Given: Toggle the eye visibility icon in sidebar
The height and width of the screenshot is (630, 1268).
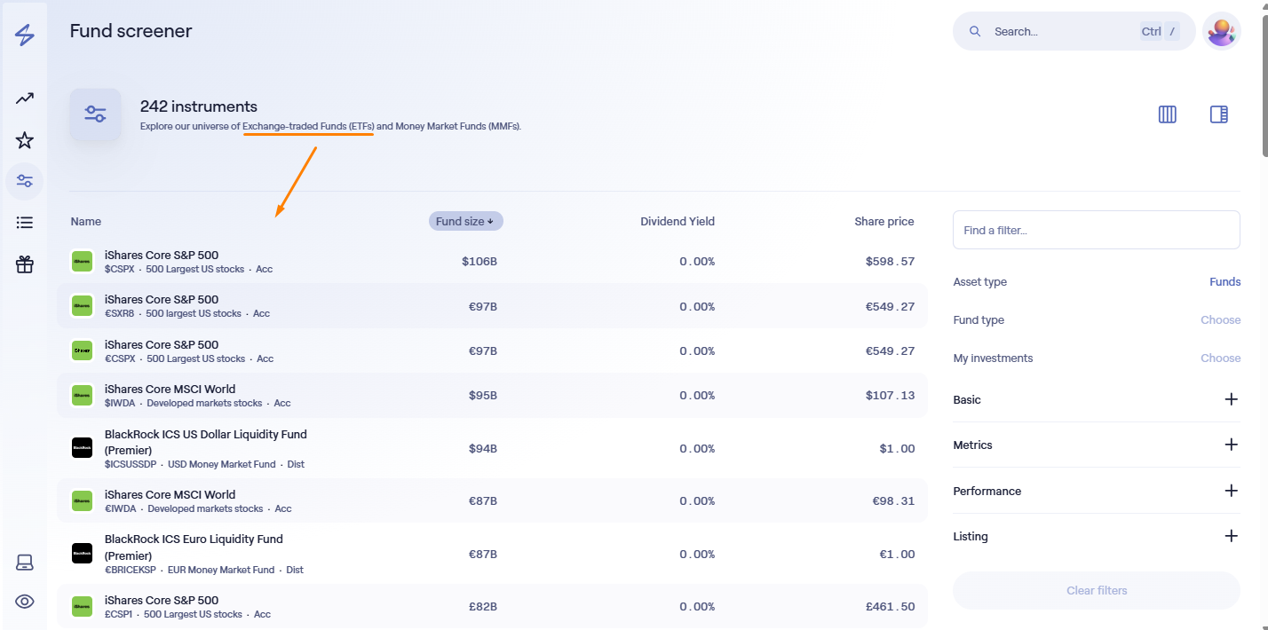Looking at the screenshot, I should (25, 602).
